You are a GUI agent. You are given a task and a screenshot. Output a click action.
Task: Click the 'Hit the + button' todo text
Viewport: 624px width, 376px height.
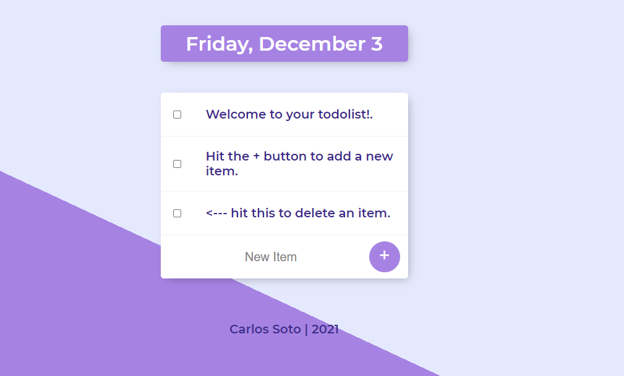299,164
